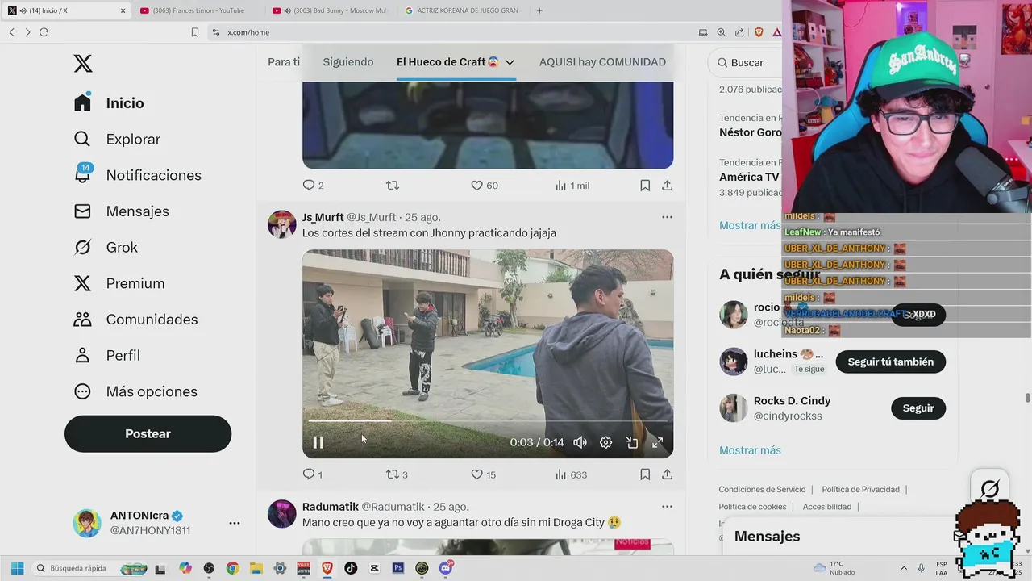Click Mostrar más under who to follow
Image resolution: width=1032 pixels, height=581 pixels.
pyautogui.click(x=750, y=450)
